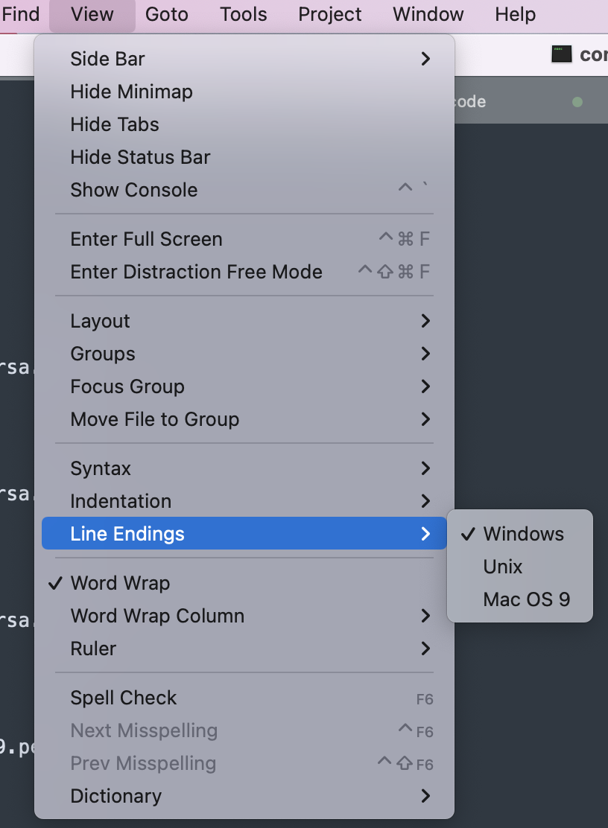Open the Layout submenu

[x=100, y=321]
